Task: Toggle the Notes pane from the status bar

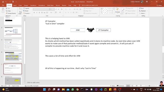Action: pos(112,86)
